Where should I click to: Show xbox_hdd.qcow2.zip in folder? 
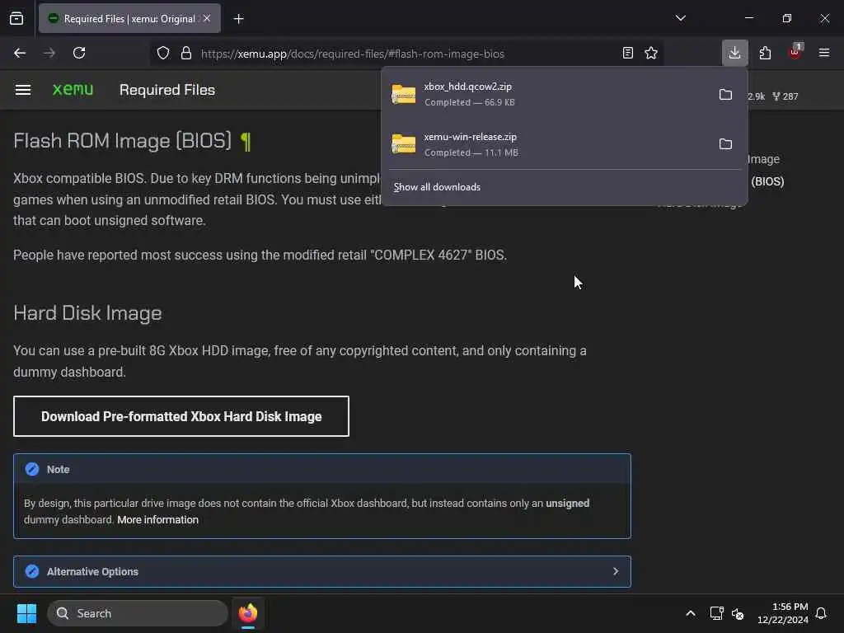click(x=725, y=95)
